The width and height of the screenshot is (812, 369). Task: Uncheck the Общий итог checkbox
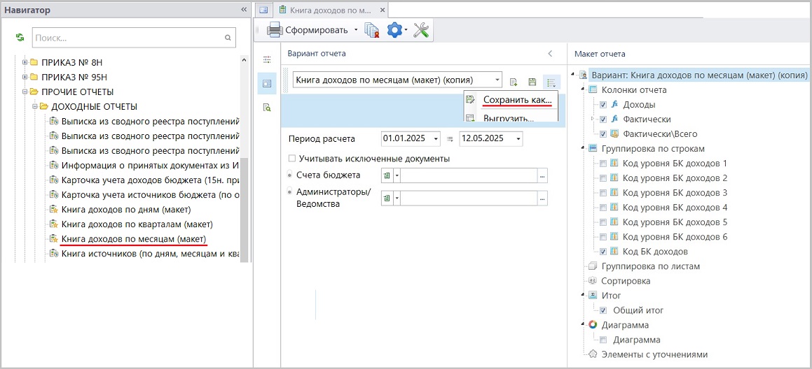coord(603,311)
